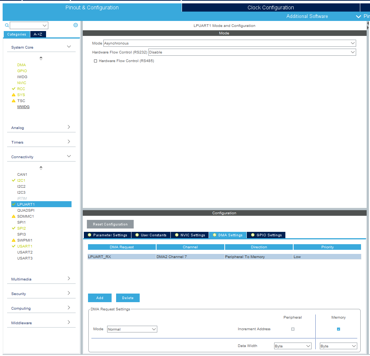Click the green check beside RCC
Viewport: 370px width, 356px height.
click(x=13, y=89)
